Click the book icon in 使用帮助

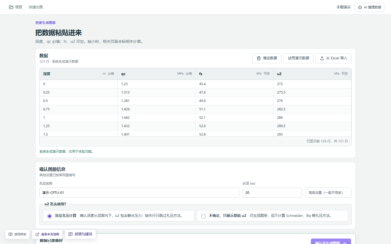[11, 234]
